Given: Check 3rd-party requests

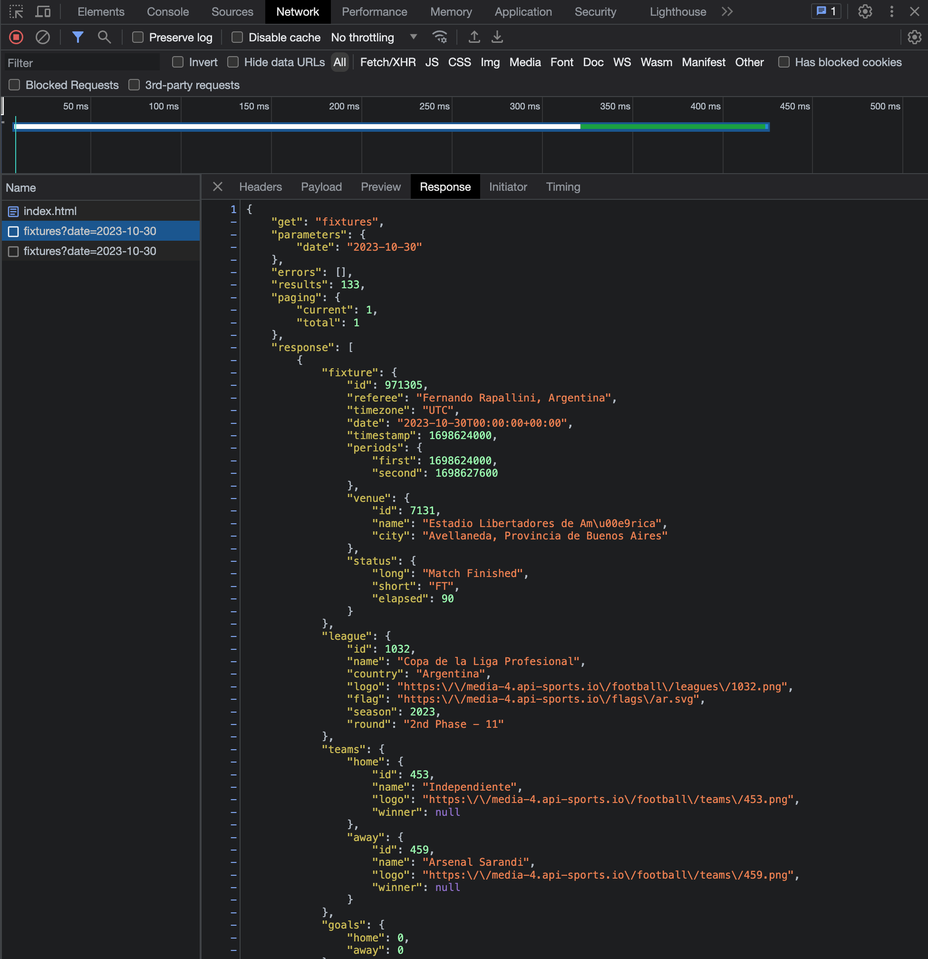Looking at the screenshot, I should (x=134, y=85).
